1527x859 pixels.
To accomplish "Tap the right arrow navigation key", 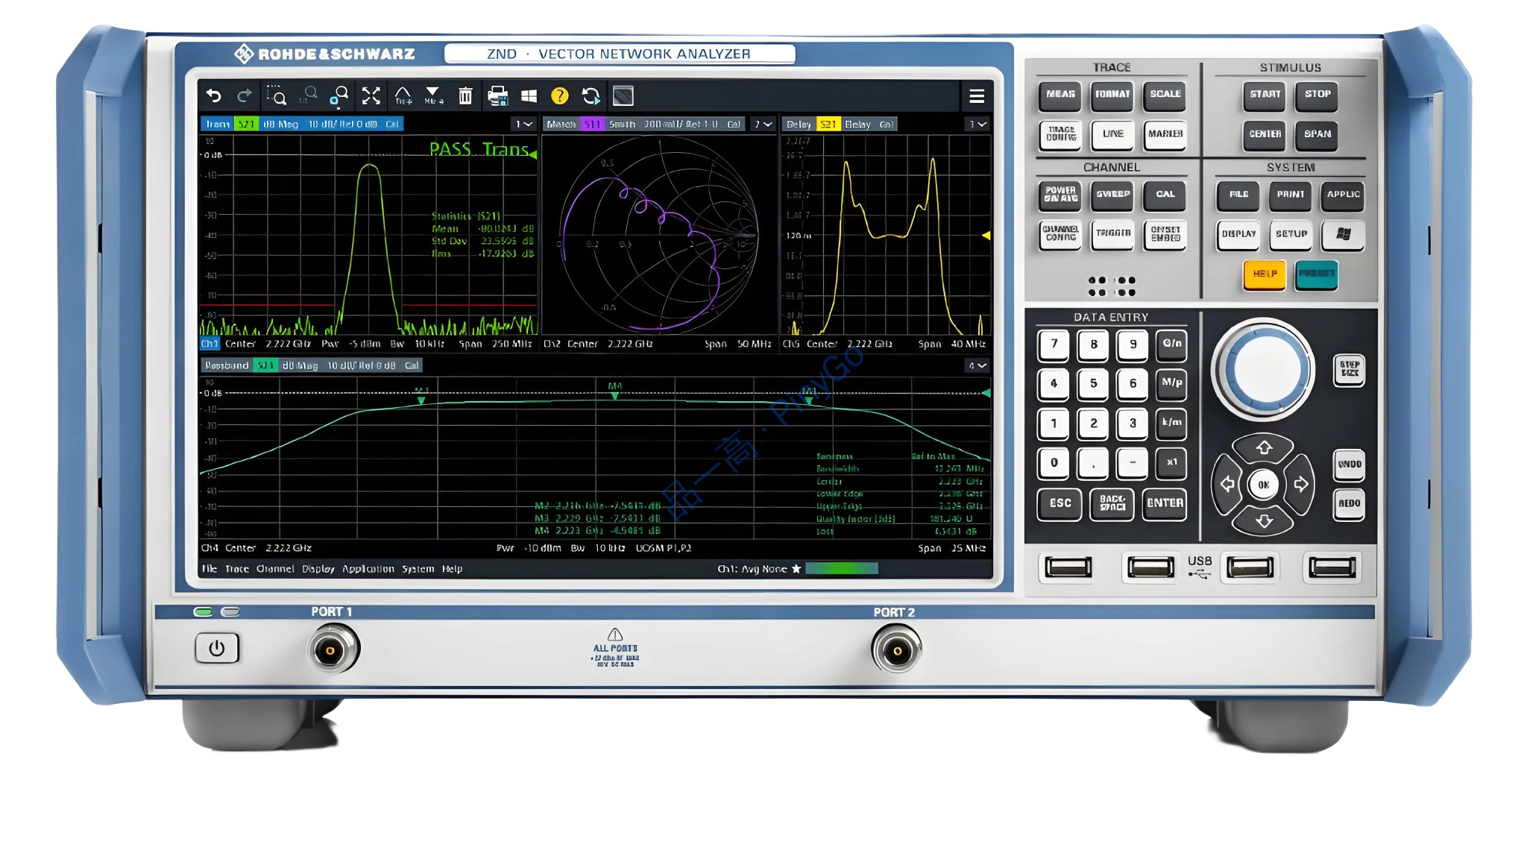I will (x=1301, y=485).
